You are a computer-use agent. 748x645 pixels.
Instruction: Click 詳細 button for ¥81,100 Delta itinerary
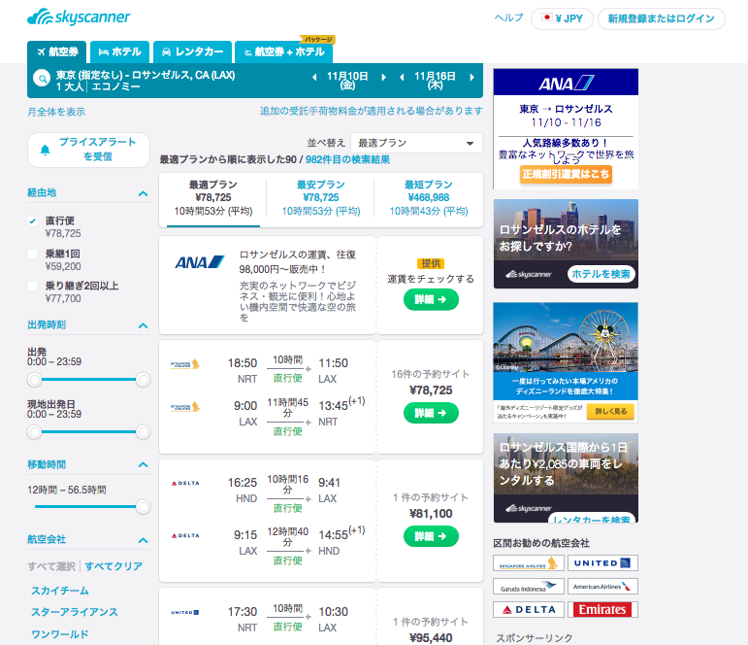(x=431, y=536)
